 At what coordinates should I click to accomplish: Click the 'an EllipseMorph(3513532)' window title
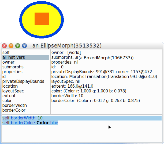pos(67,46)
